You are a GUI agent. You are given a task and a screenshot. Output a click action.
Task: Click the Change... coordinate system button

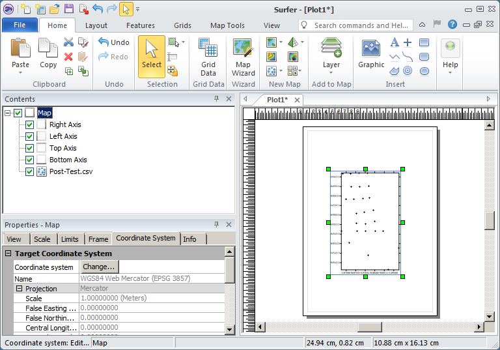click(100, 267)
